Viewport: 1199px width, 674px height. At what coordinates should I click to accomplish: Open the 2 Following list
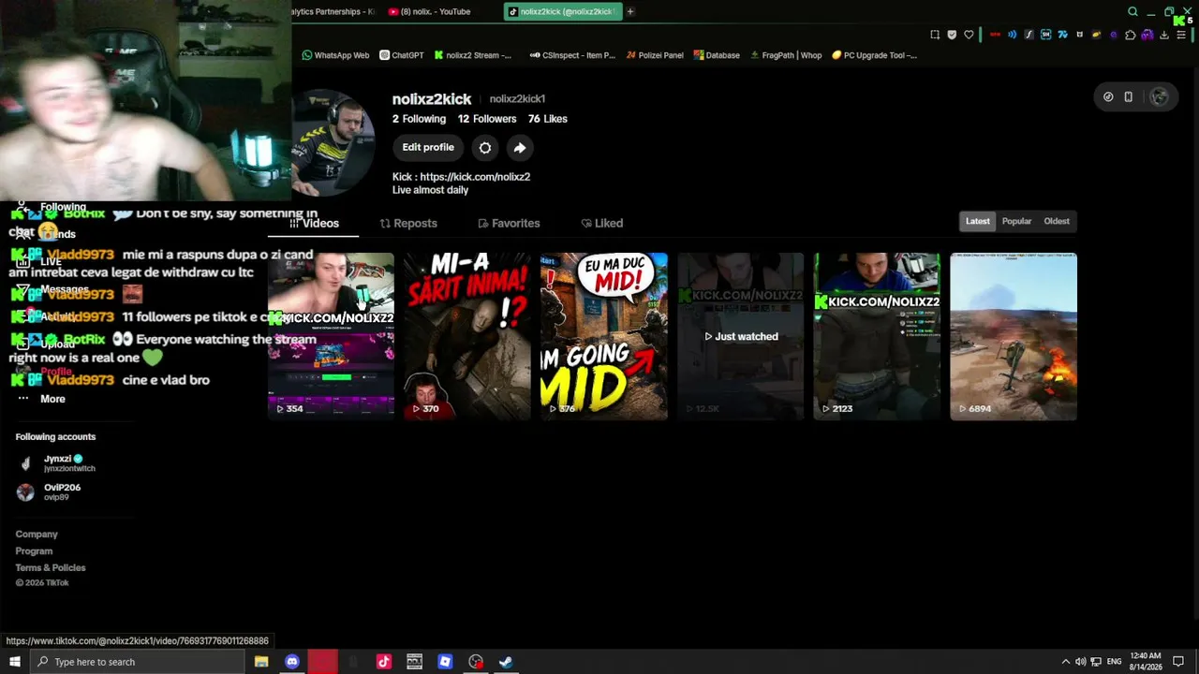coord(419,119)
